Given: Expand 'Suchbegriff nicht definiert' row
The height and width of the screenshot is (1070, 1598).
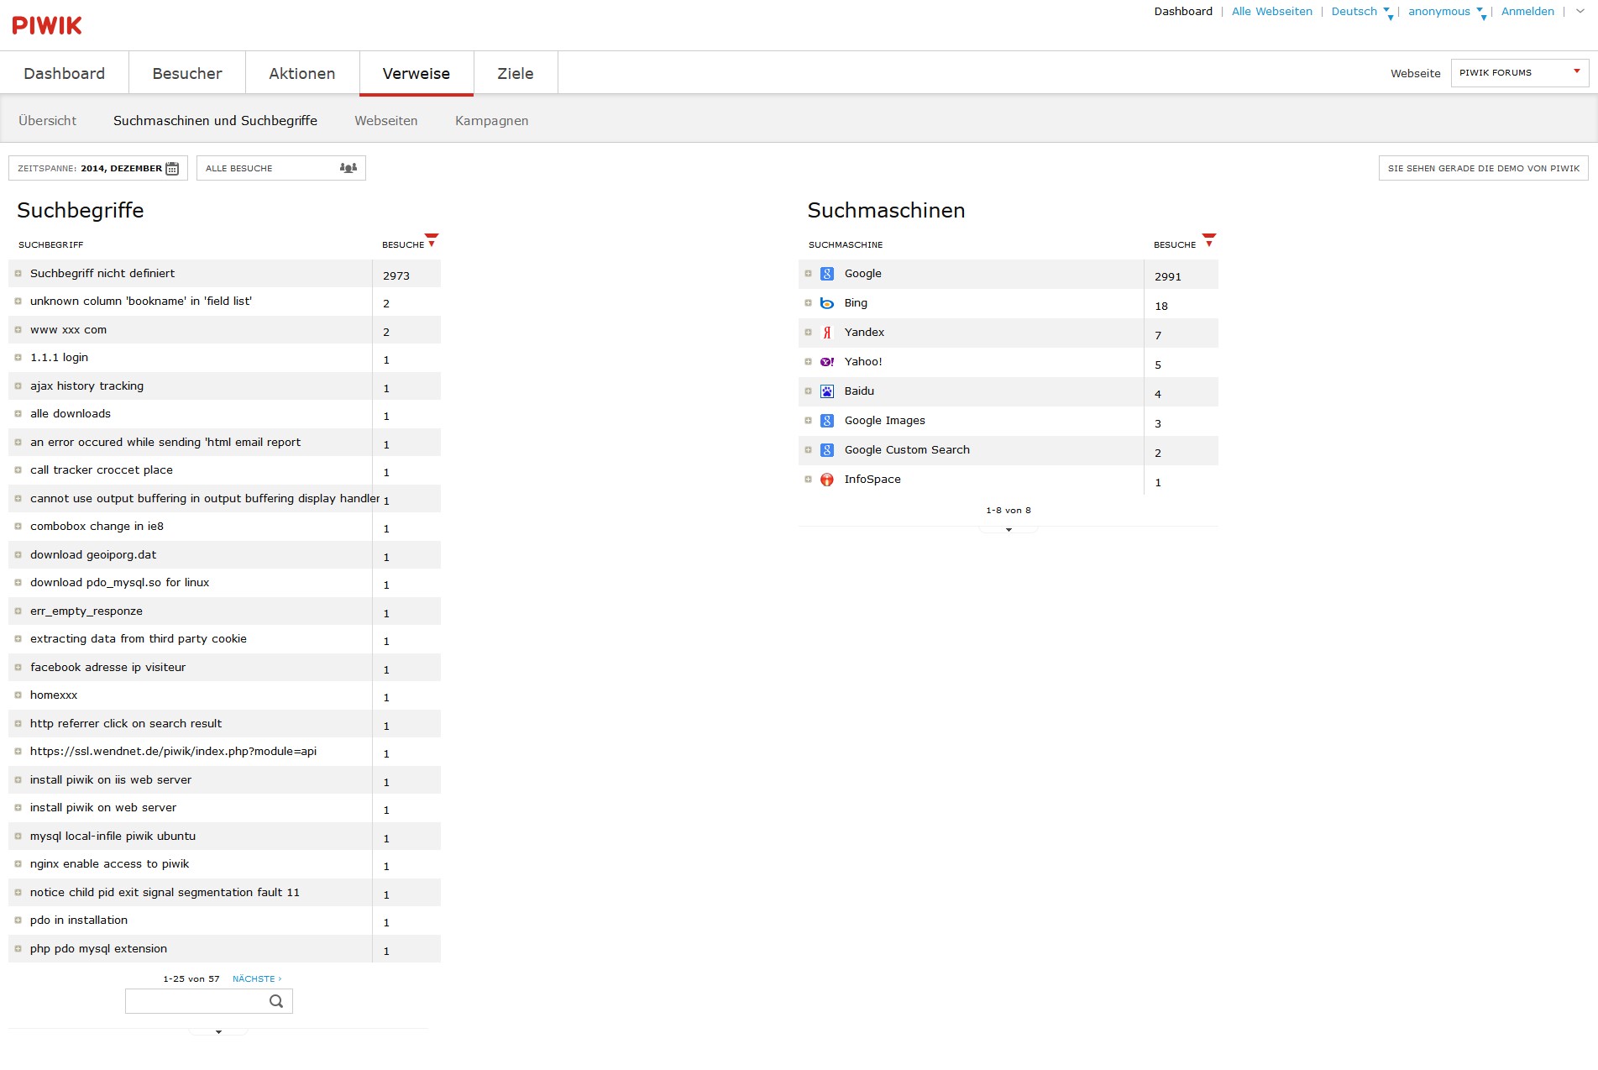Looking at the screenshot, I should tap(18, 274).
